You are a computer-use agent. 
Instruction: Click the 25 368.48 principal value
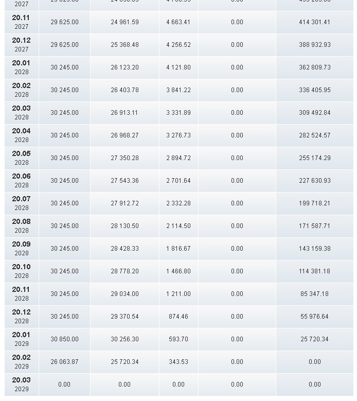(124, 45)
